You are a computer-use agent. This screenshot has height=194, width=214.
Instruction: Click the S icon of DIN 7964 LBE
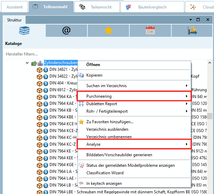point(46,192)
